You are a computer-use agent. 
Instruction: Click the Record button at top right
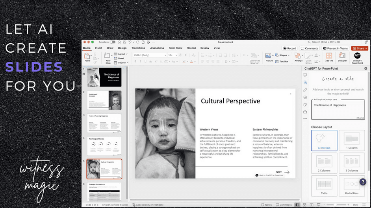289,48
